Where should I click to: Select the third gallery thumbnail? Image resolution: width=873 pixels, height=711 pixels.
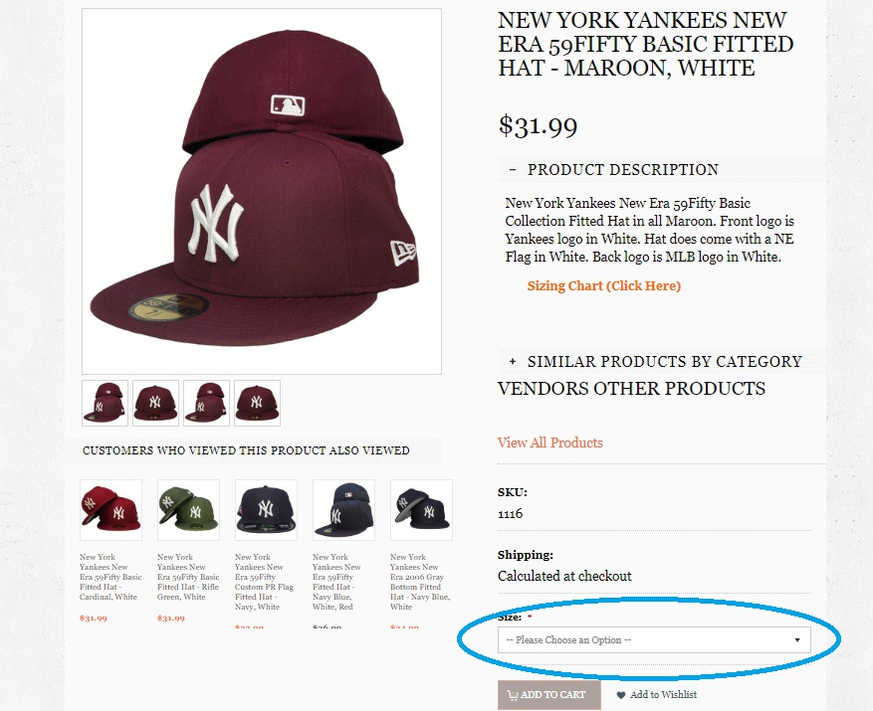tap(206, 403)
